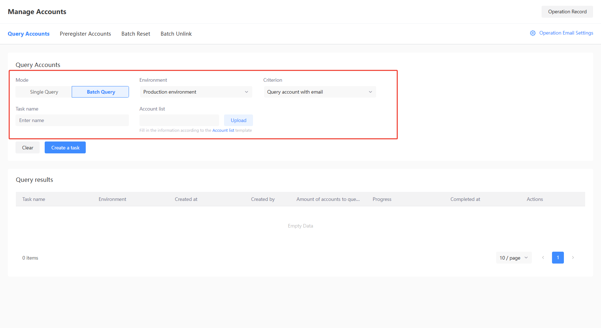Select page 1 in pagination
This screenshot has height=328, width=601.
tap(558, 258)
